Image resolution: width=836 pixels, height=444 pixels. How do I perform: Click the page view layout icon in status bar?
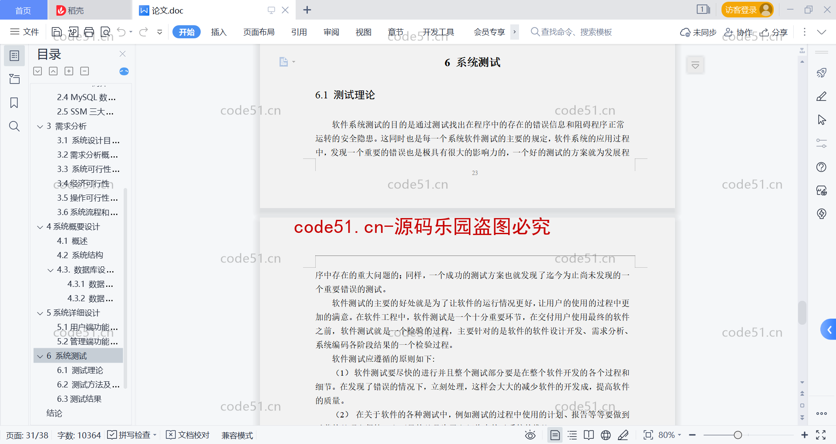pos(555,435)
